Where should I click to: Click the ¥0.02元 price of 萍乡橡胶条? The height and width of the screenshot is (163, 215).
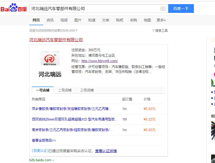click(149, 109)
